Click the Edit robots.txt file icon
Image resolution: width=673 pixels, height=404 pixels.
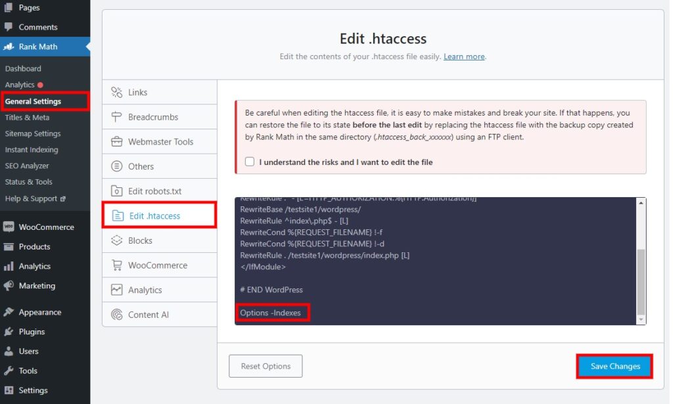click(x=117, y=191)
